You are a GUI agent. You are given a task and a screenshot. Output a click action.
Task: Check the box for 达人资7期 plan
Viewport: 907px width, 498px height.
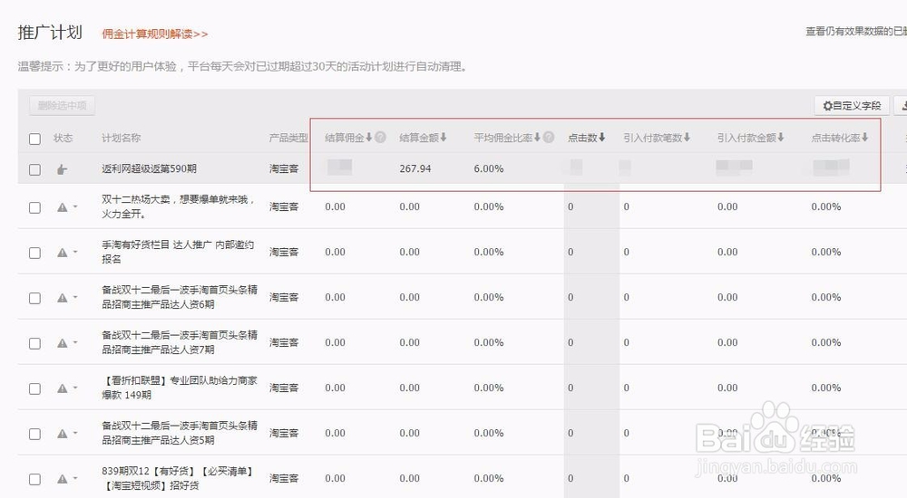coord(34,343)
